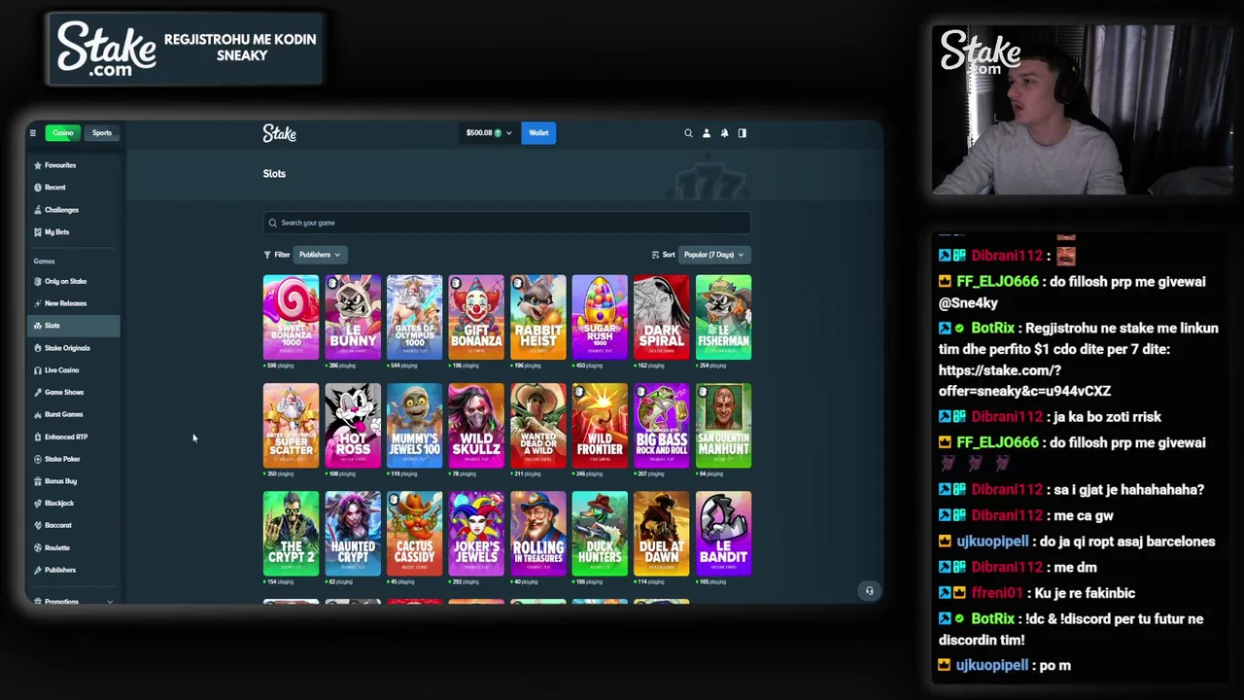The width and height of the screenshot is (1244, 700).
Task: Click the My Bets icon
Action: click(x=37, y=232)
